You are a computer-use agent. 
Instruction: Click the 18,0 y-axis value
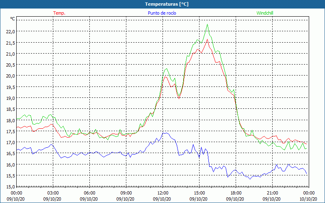[11, 120]
